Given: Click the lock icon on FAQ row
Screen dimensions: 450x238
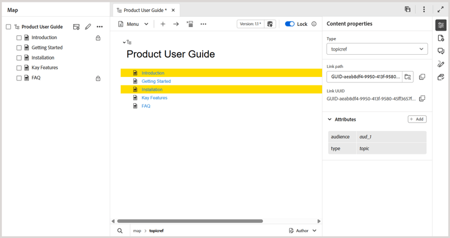Looking at the screenshot, I should point(98,78).
